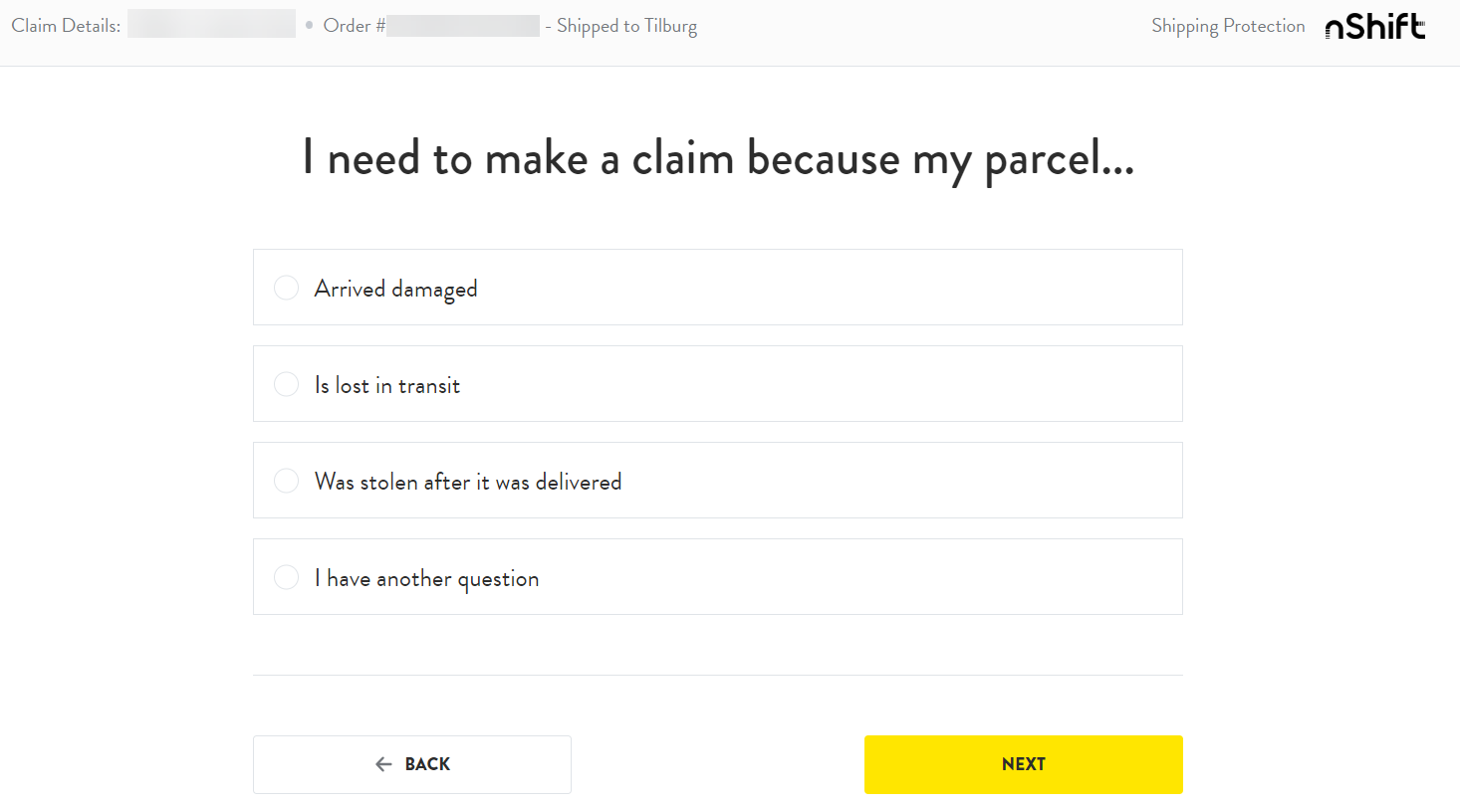Screen dimensions: 1460x809
Task: Click the left arrow icon beside BACK
Action: (383, 764)
